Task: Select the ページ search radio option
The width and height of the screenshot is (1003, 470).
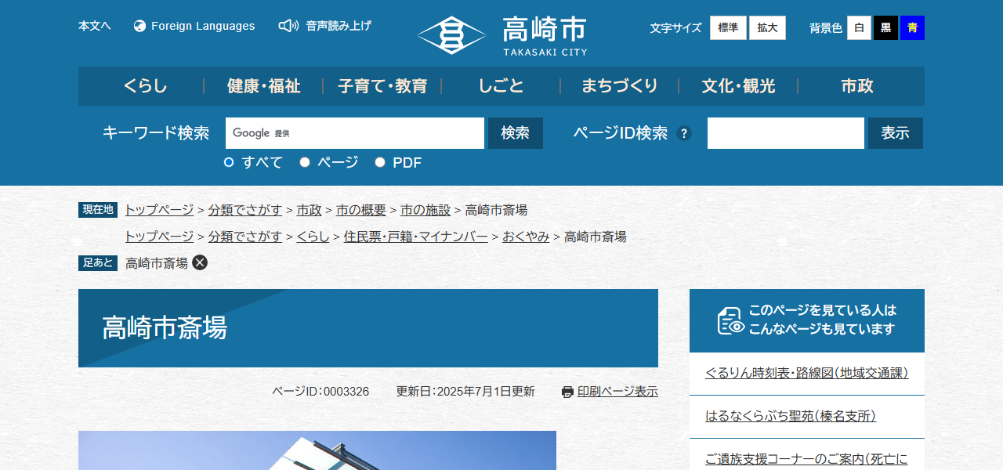Action: [305, 162]
